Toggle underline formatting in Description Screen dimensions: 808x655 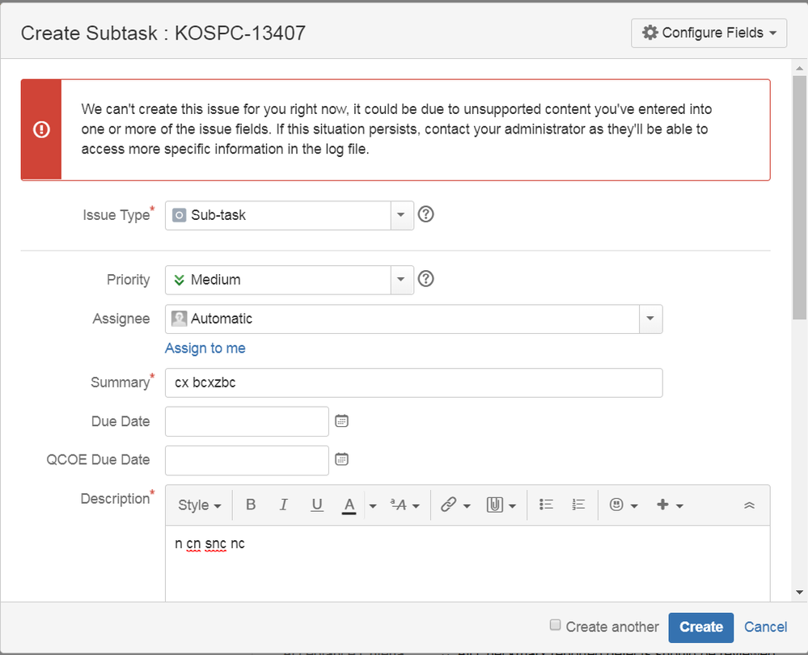pyautogui.click(x=317, y=505)
